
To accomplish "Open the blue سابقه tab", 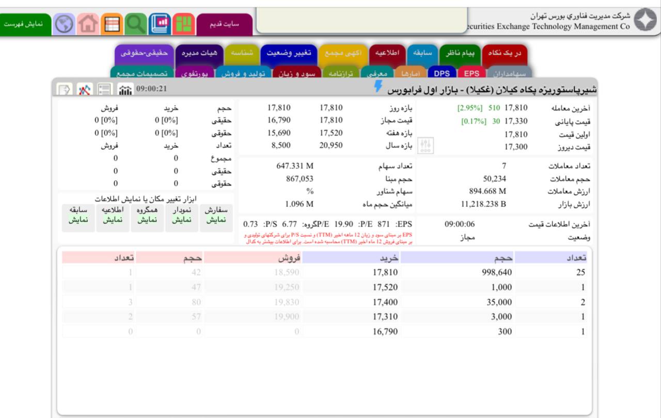I will (422, 54).
